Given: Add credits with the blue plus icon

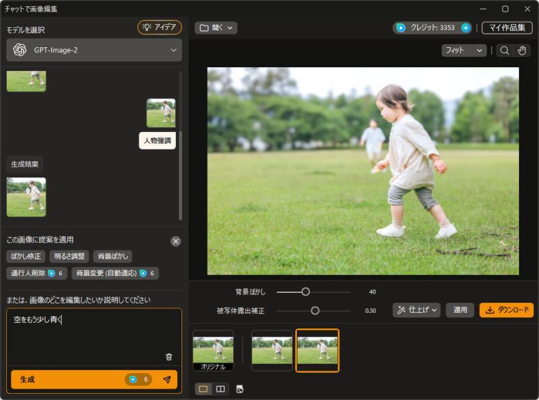Looking at the screenshot, I should 466,28.
